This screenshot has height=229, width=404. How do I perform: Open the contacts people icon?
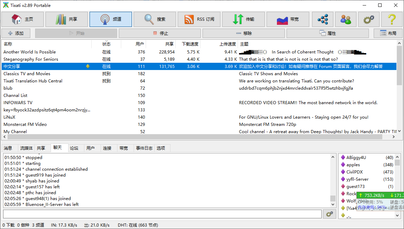click(346, 19)
